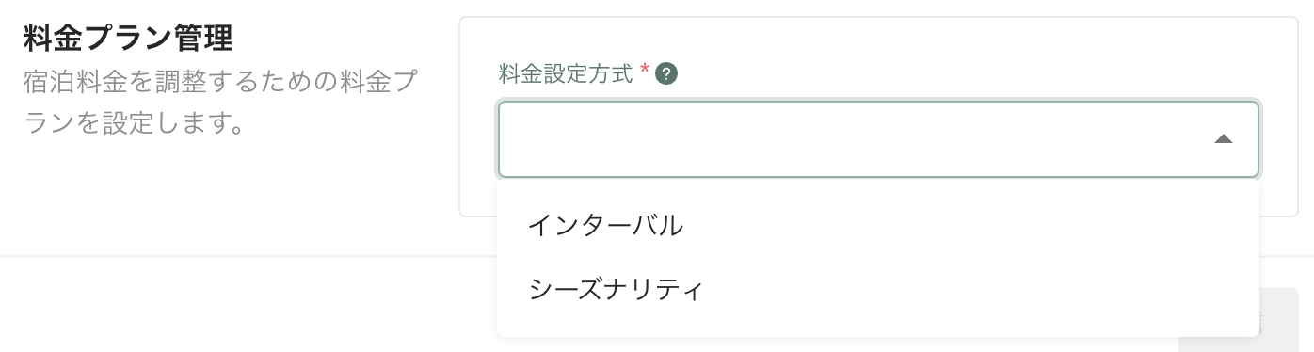Screen dimensions: 1314x352
Task: Click blank space in the list right of シーズナリティ
Action: (x=979, y=289)
